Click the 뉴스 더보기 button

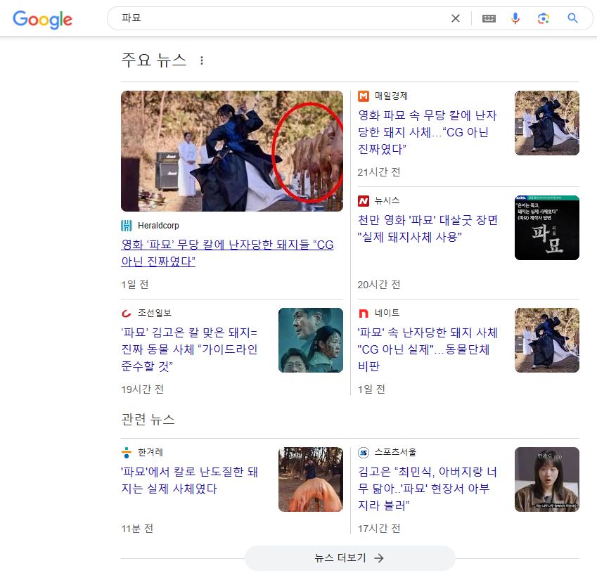350,558
